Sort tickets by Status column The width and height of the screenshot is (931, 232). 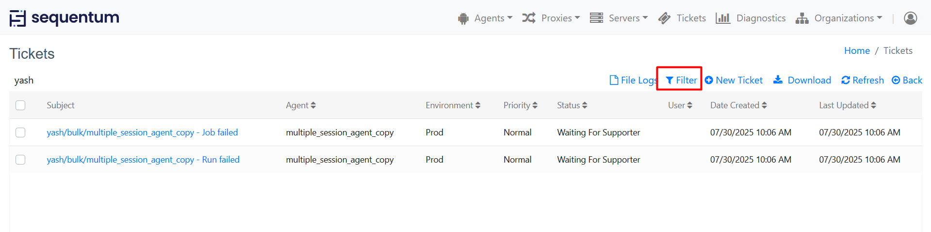[x=572, y=105]
